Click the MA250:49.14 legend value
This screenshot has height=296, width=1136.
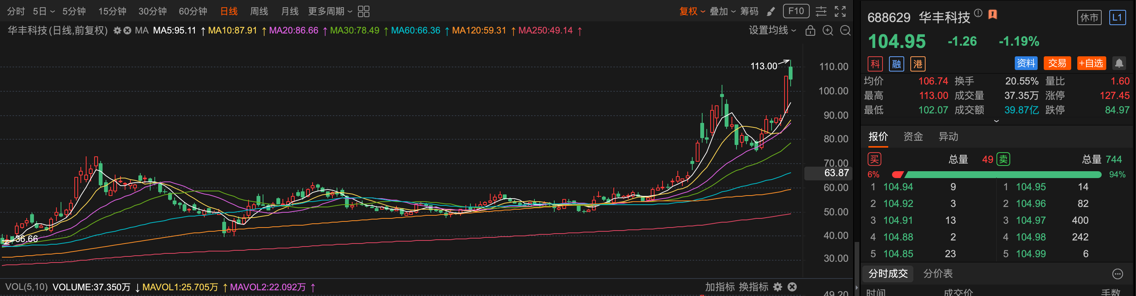pos(545,30)
